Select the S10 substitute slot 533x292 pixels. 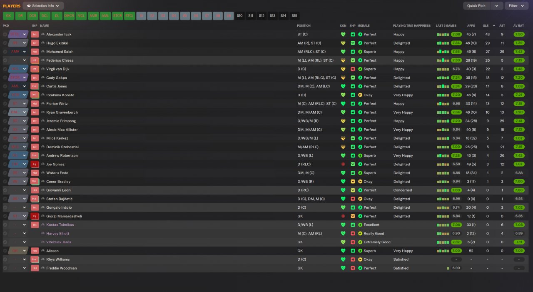(239, 16)
